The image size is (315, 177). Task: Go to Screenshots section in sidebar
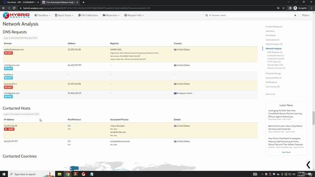(x=272, y=40)
